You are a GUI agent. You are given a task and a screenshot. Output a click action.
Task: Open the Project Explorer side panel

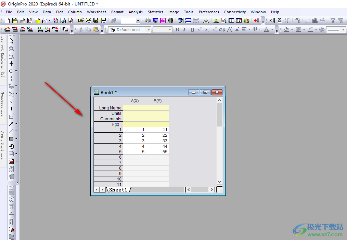coord(3,56)
